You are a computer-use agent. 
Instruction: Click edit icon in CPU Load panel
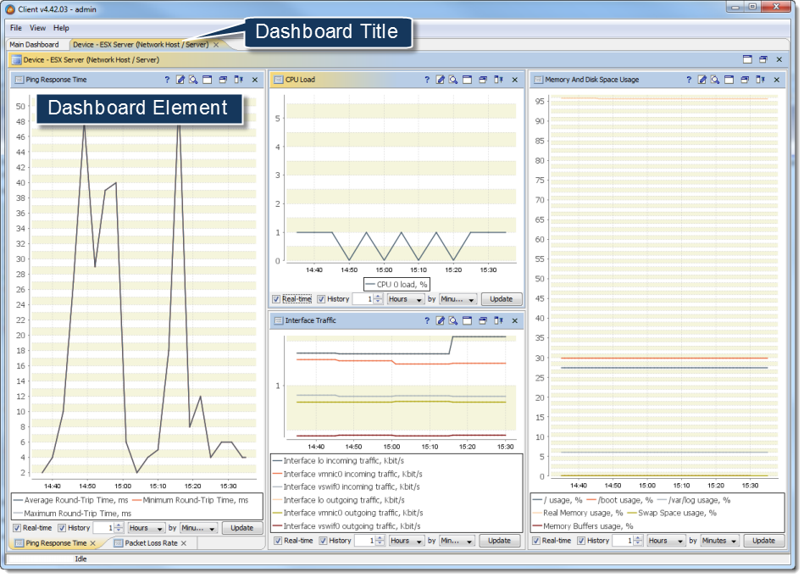pyautogui.click(x=440, y=80)
